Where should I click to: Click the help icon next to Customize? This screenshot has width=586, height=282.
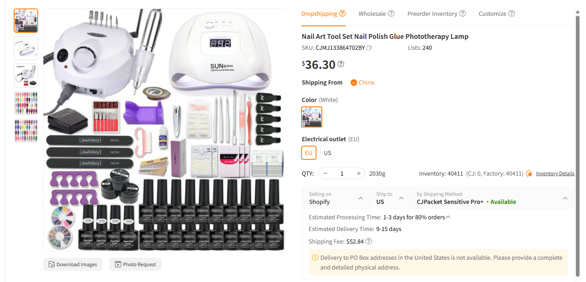click(x=511, y=13)
